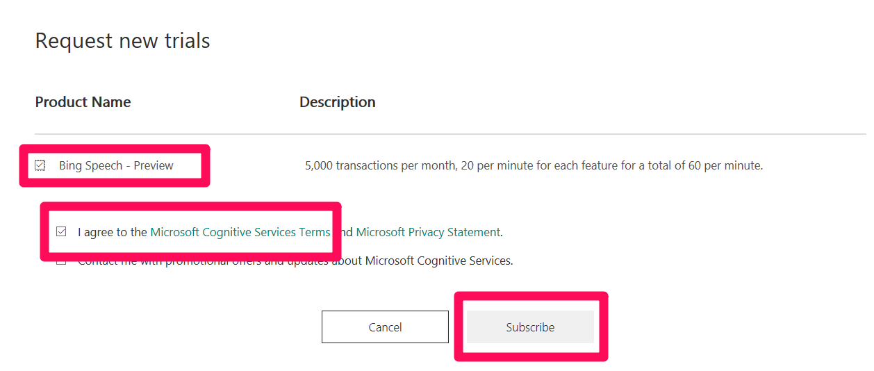
Task: Select the 'Bing Speech - Preview' product label
Action: point(116,165)
